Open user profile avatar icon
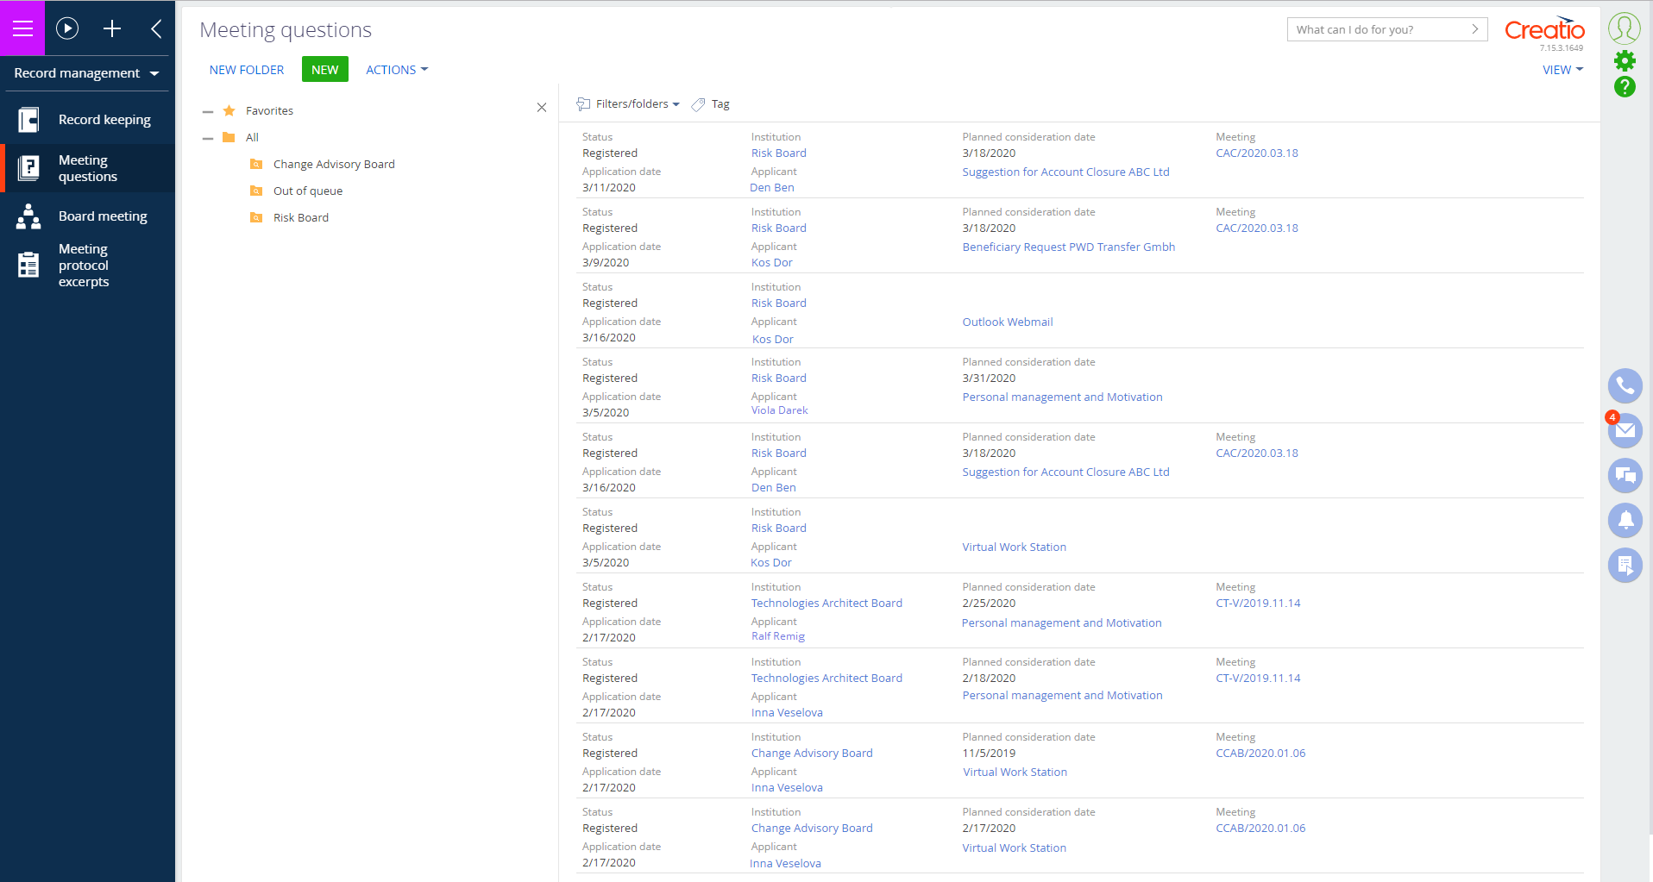 [x=1625, y=28]
